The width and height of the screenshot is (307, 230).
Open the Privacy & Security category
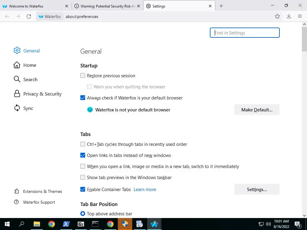tap(37, 94)
